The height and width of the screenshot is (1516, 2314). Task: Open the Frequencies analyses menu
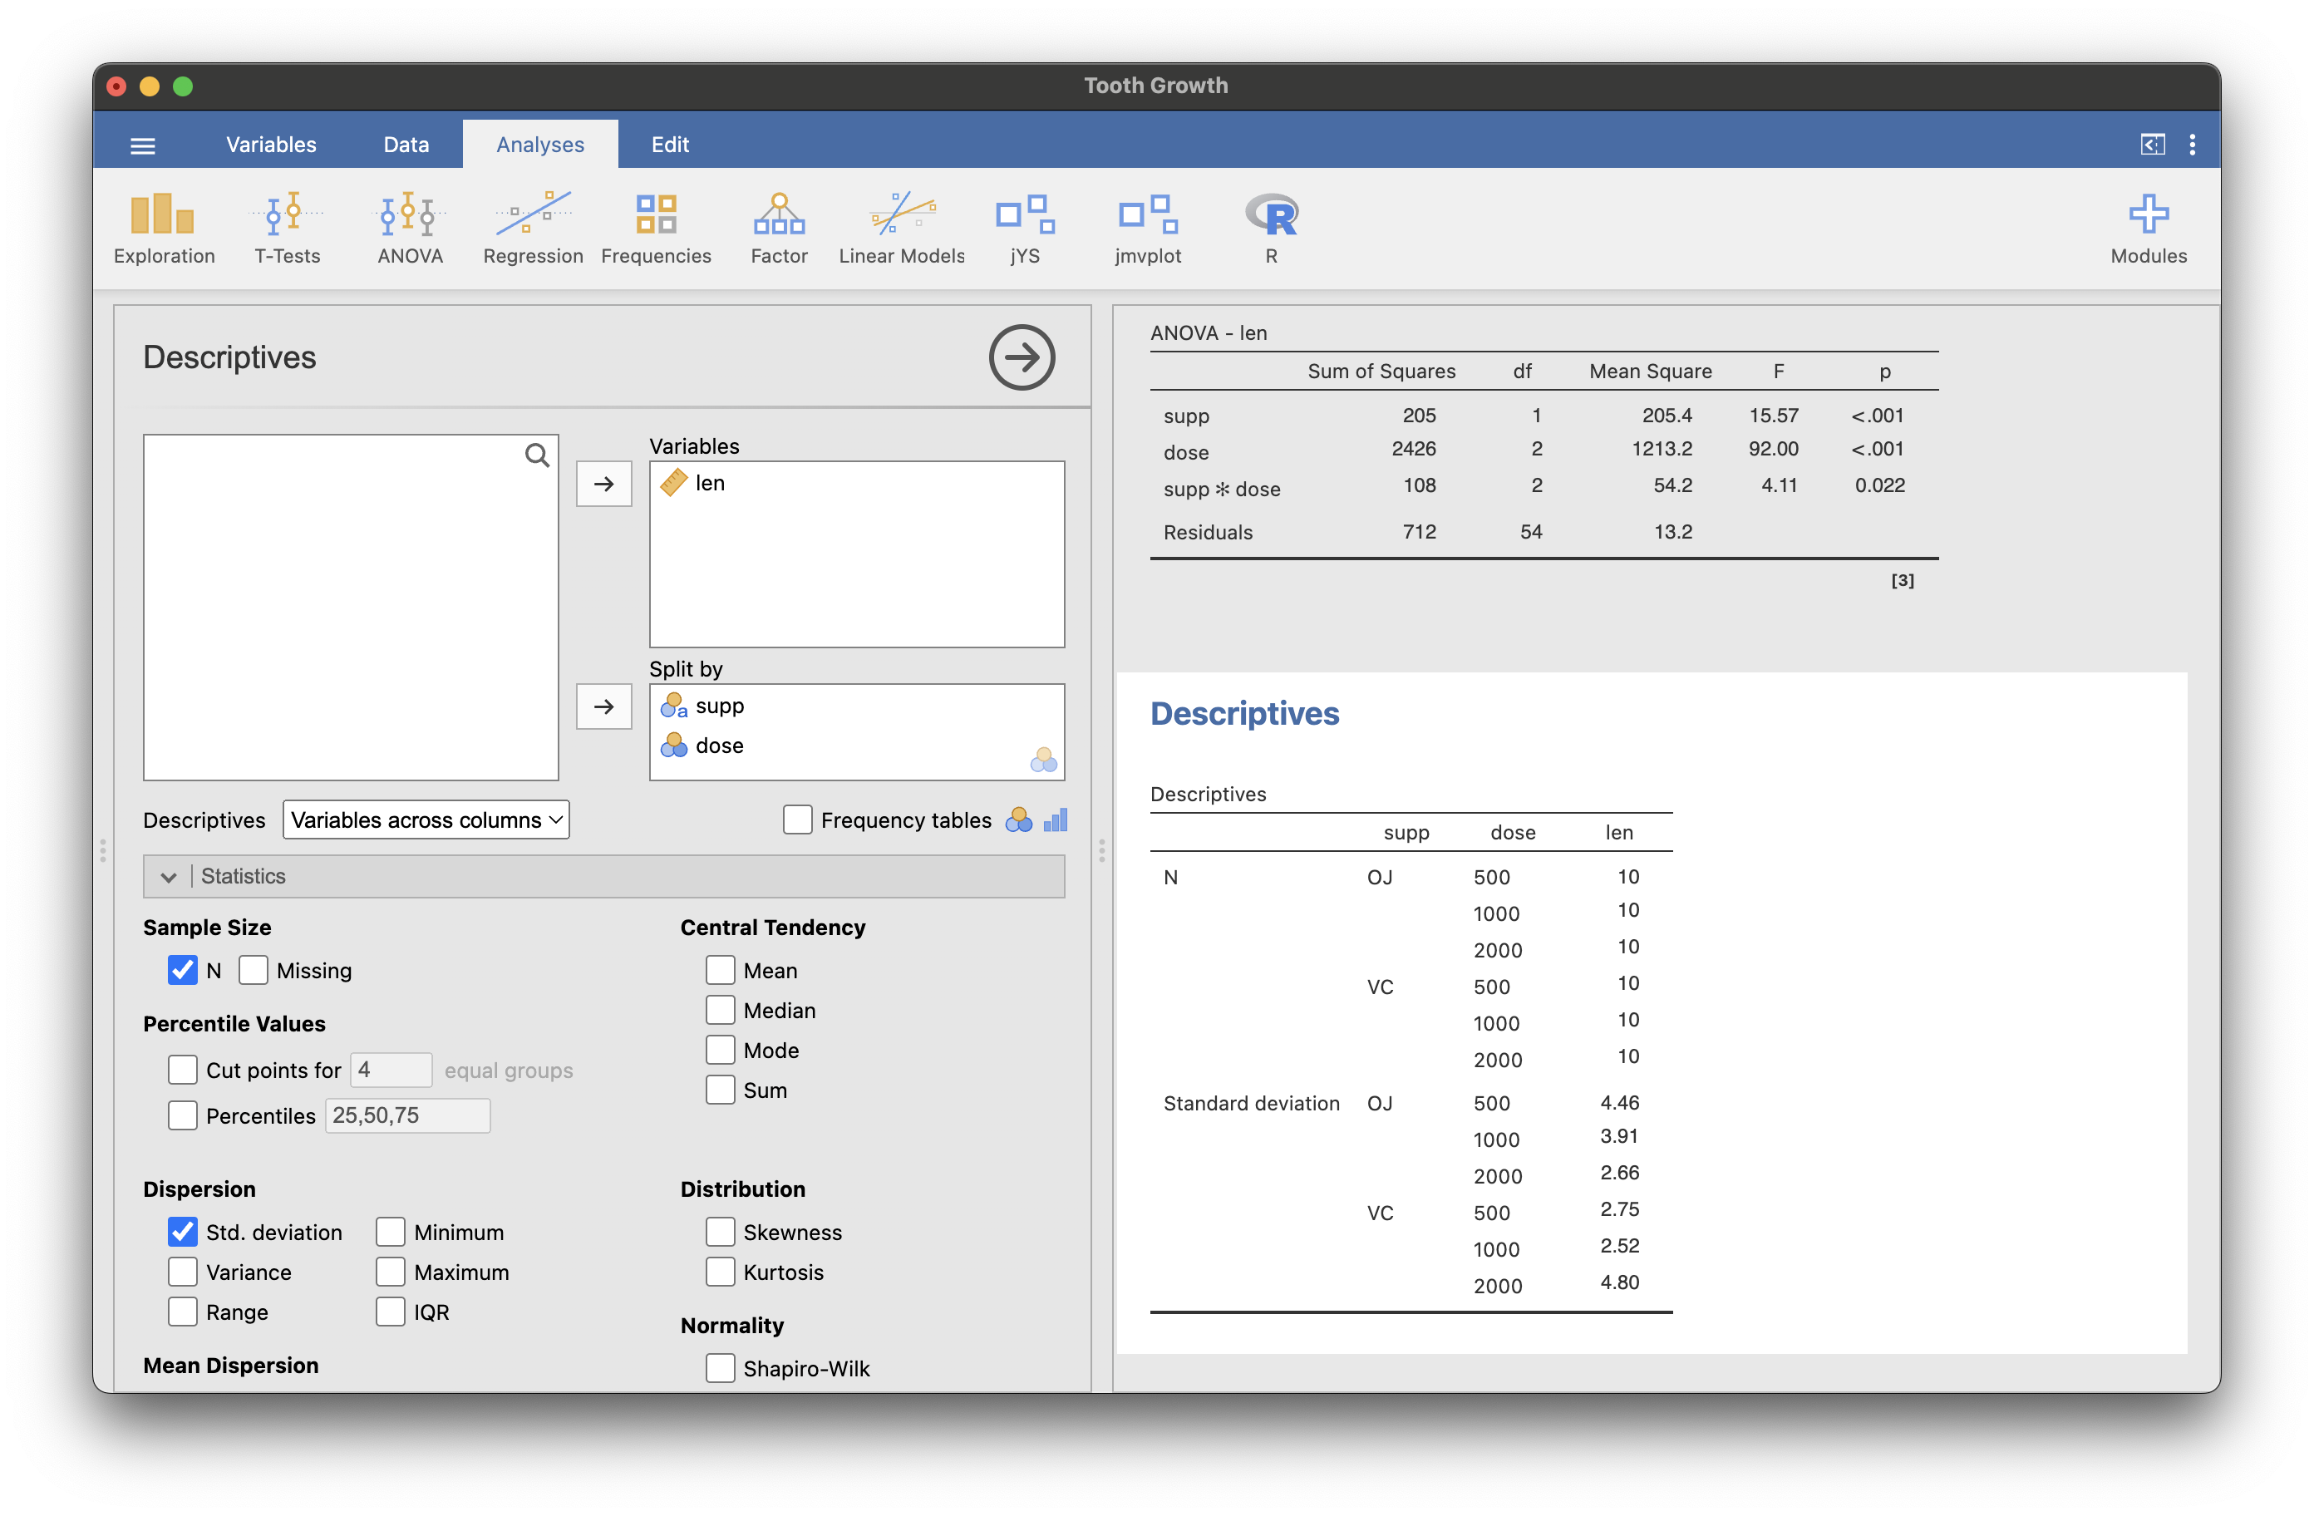coord(657,229)
